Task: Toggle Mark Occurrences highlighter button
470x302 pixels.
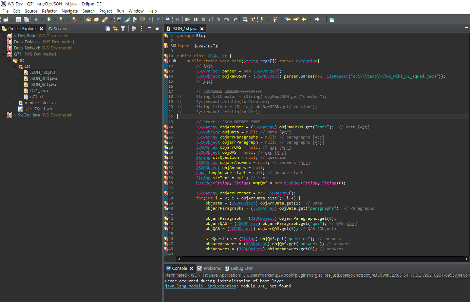Action: pyautogui.click(x=127, y=20)
